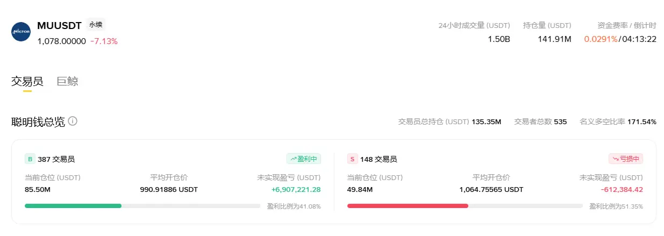Viewport: 664px width, 236px height.
Task: Click the 387 交易员 label
Action: (56, 159)
